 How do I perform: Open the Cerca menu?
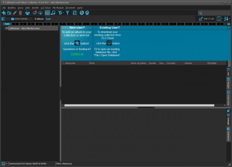click(x=20, y=8)
